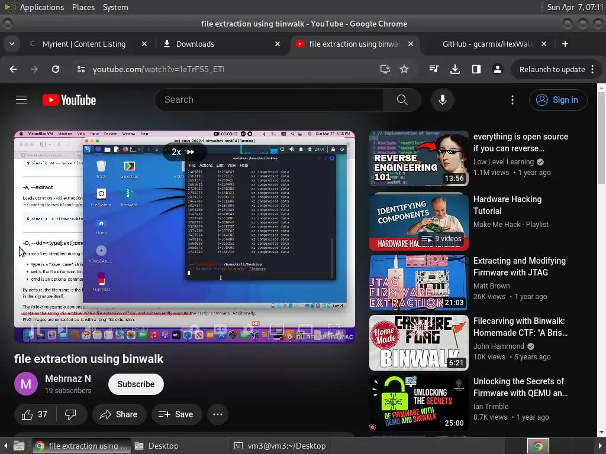
Task: Click the Matt Brown channel name
Action: click(492, 286)
